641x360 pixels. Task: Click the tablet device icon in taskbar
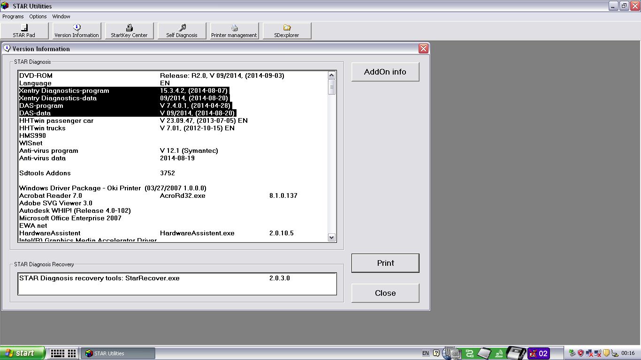(484, 353)
